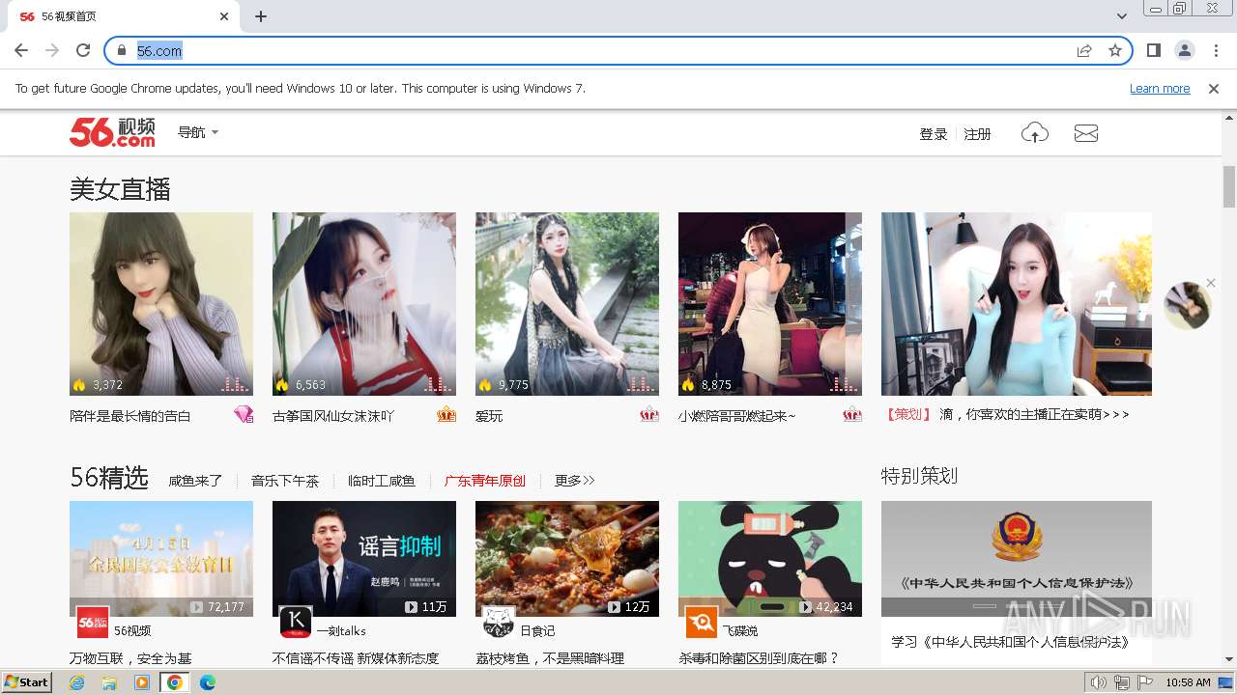Click the 日食记 channel name

tap(537, 631)
